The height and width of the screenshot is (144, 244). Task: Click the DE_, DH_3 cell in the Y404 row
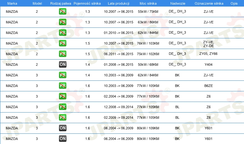pos(178,65)
